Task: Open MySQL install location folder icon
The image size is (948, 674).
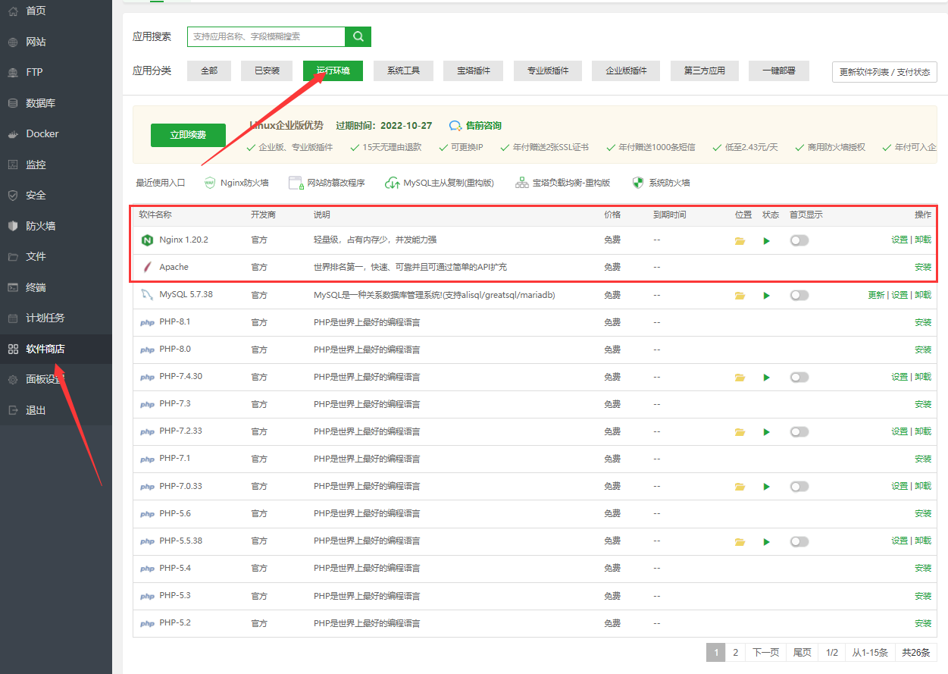Action: (740, 296)
